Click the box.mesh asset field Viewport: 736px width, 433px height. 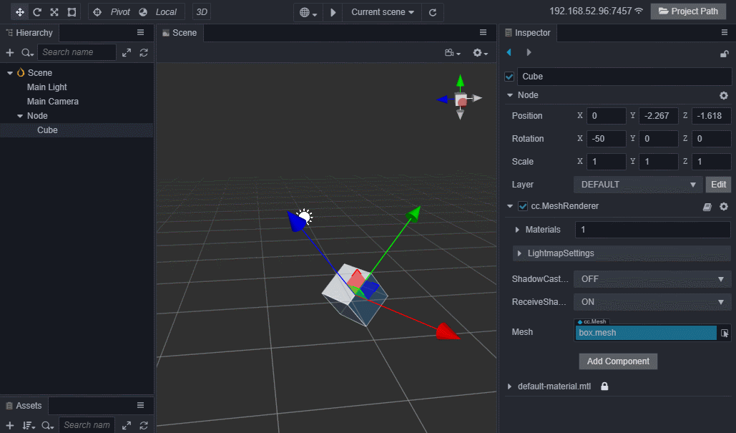tap(646, 333)
